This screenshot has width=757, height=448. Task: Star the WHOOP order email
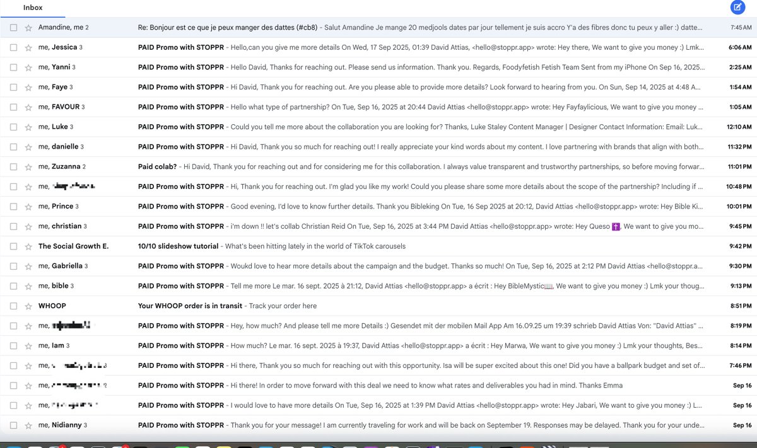pyautogui.click(x=28, y=306)
